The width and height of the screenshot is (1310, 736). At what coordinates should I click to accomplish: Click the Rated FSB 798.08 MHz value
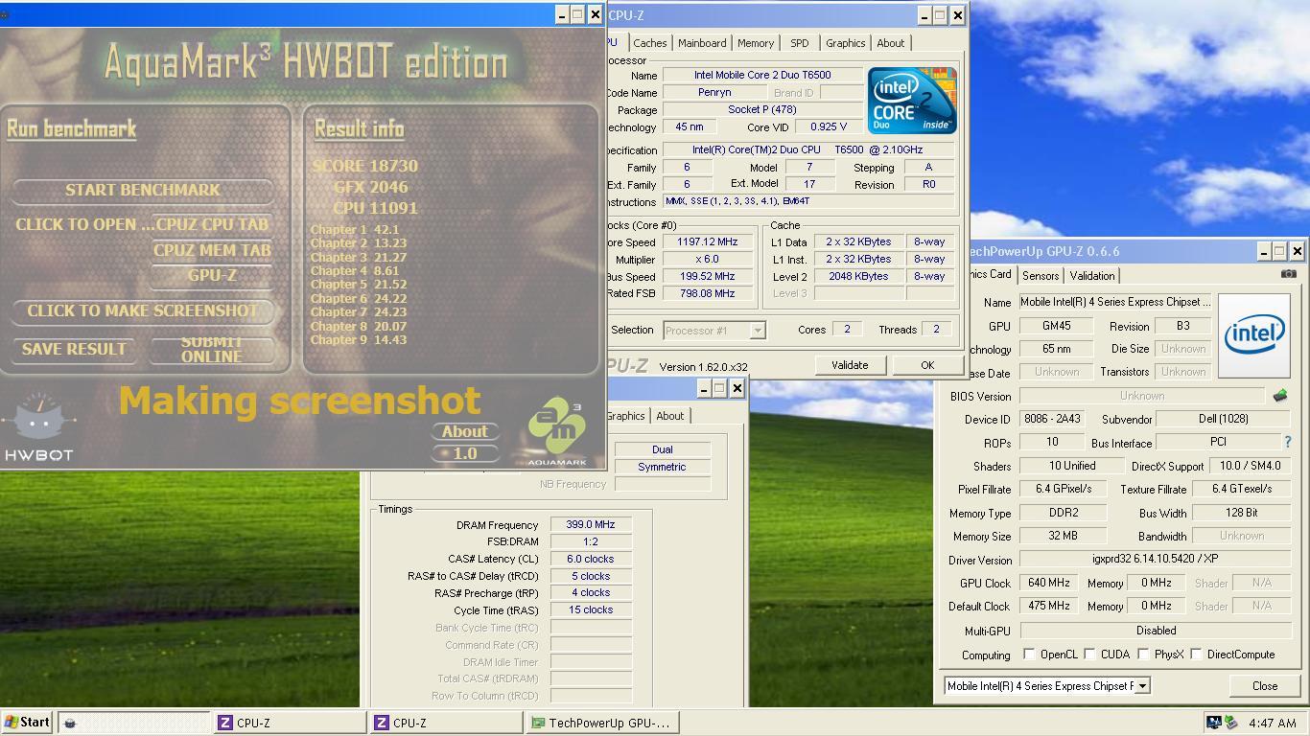click(708, 294)
